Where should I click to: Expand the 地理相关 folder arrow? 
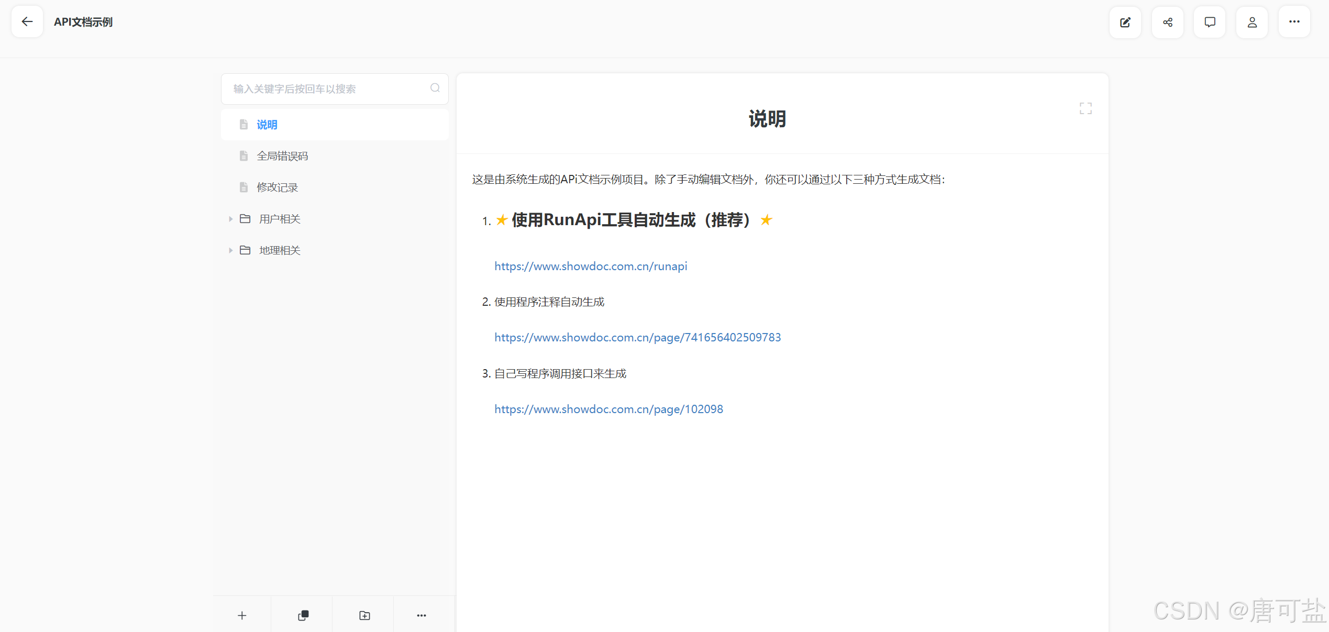(230, 250)
